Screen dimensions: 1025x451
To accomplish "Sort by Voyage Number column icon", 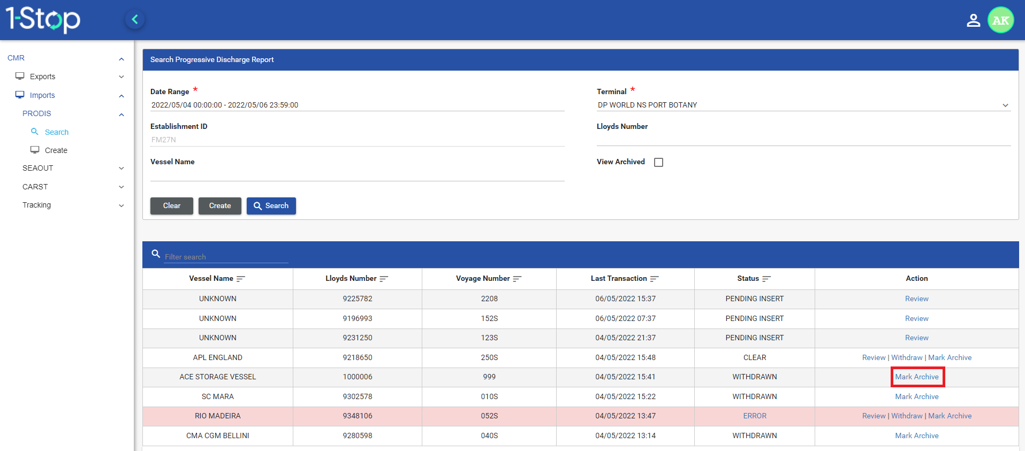I will tap(517, 279).
